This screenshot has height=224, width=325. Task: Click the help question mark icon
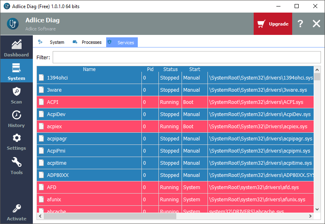pyautogui.click(x=300, y=24)
